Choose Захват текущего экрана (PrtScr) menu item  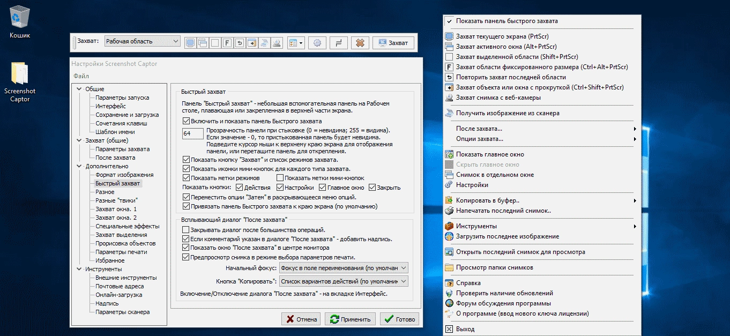point(542,36)
